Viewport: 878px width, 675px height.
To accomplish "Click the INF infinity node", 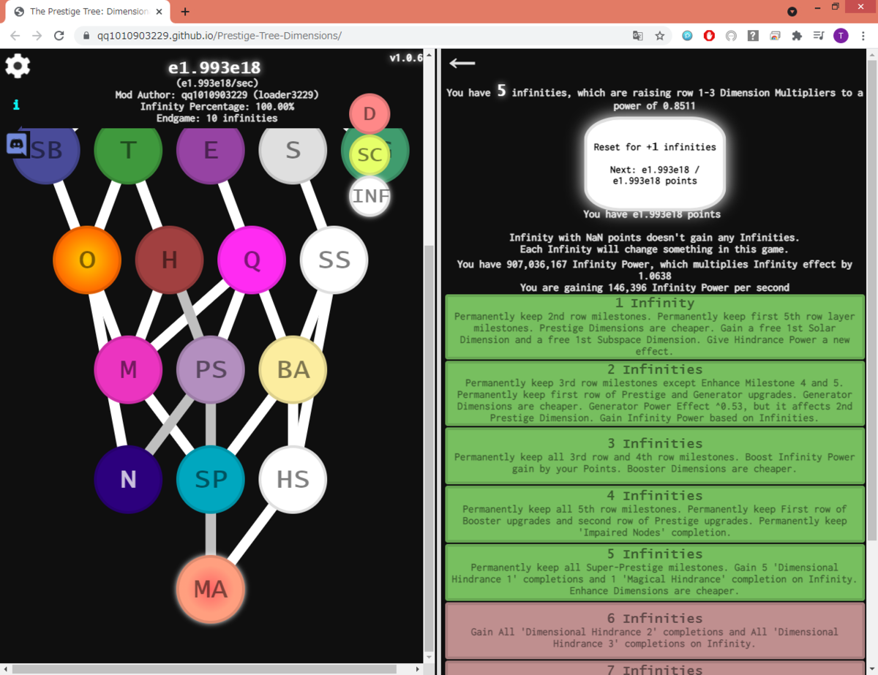I will pyautogui.click(x=369, y=196).
